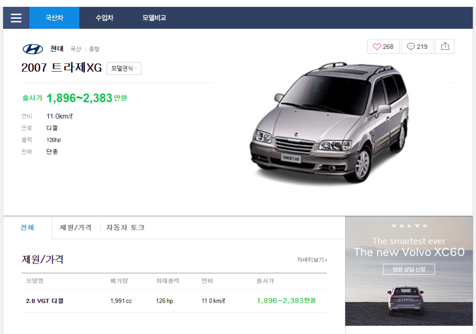Open the 현대 brand link
Viewport: 476px width, 334px height.
57,49
